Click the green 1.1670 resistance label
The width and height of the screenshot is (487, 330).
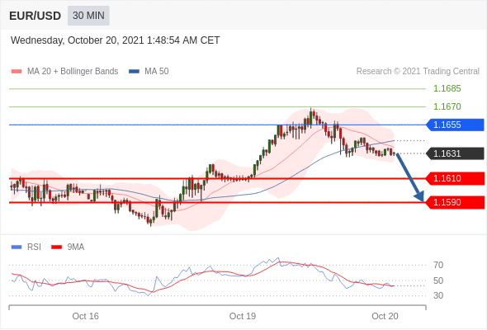click(x=447, y=106)
